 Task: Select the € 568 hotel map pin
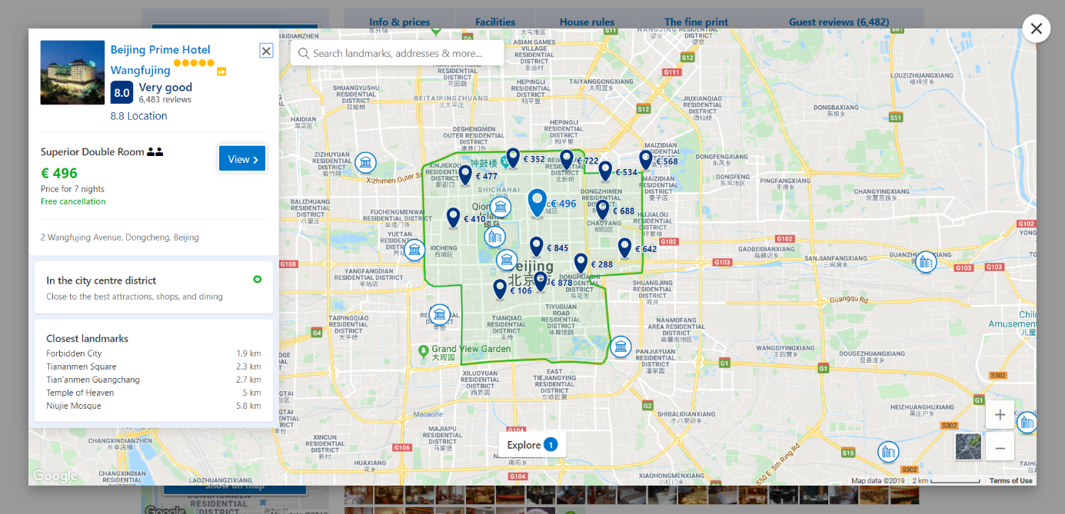[646, 160]
